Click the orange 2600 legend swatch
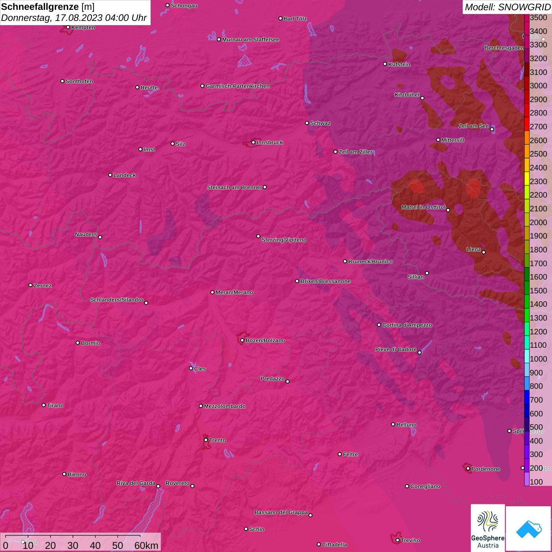Image resolution: width=552 pixels, height=552 pixels. (527, 138)
